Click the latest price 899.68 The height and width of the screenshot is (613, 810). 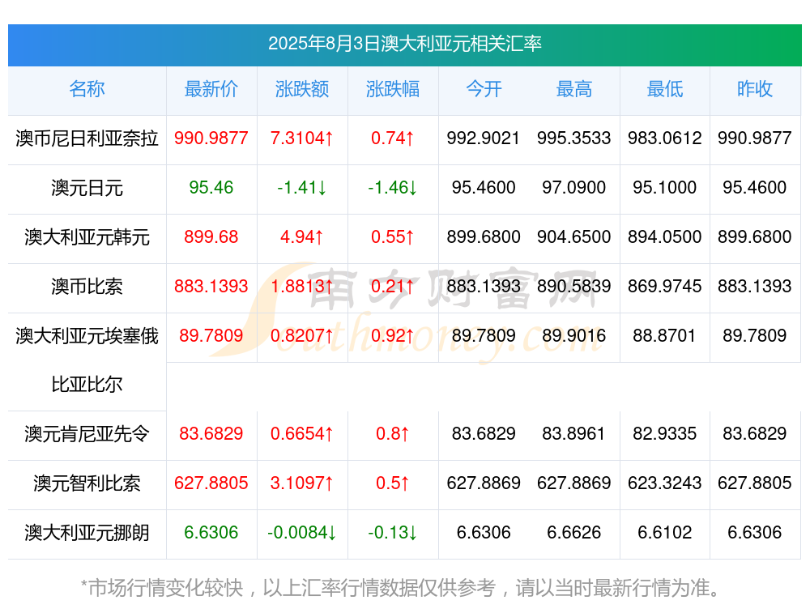(211, 237)
